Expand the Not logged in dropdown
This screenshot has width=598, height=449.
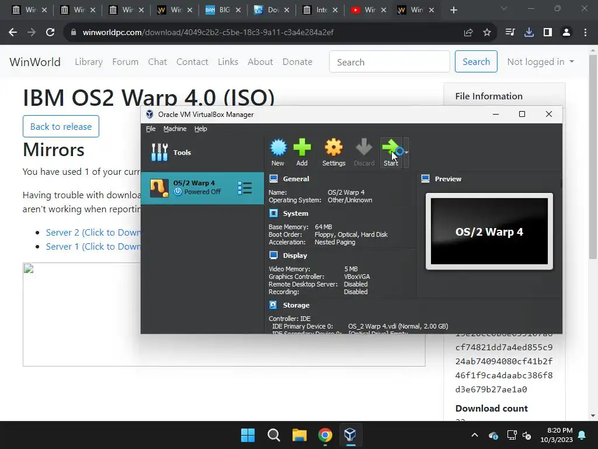[x=540, y=62]
